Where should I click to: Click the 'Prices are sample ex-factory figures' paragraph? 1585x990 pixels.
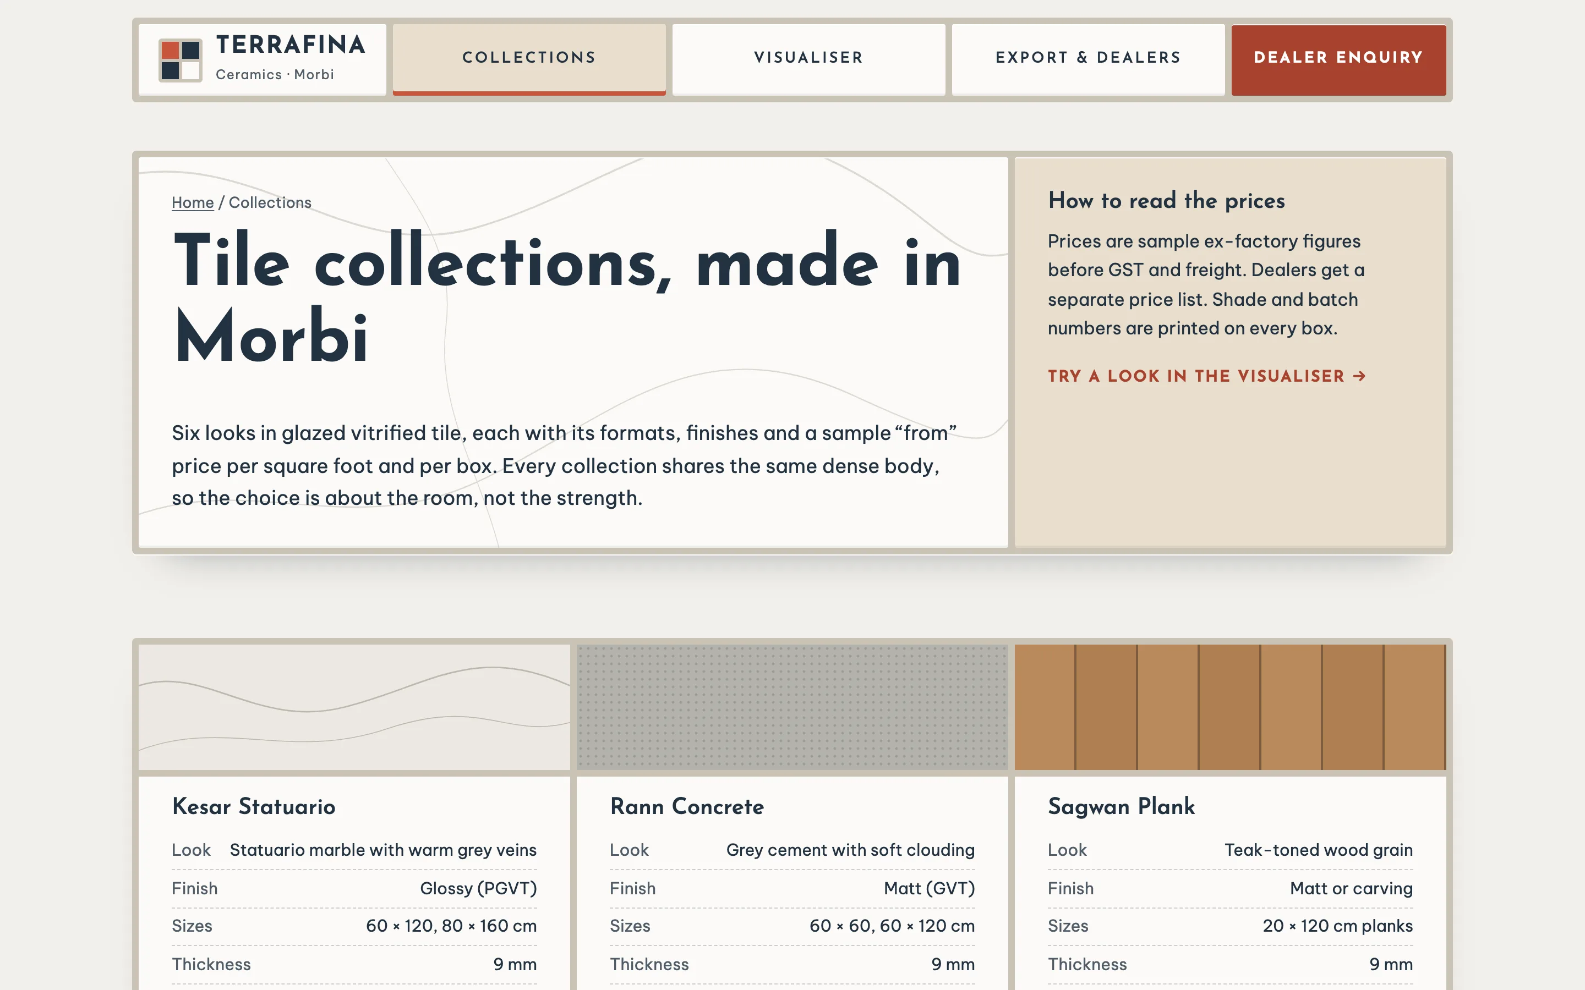[x=1206, y=285]
